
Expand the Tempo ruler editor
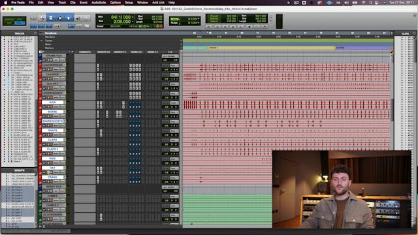41,40
